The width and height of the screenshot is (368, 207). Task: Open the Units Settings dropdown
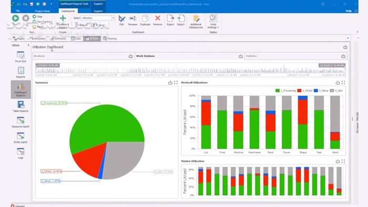tap(213, 22)
